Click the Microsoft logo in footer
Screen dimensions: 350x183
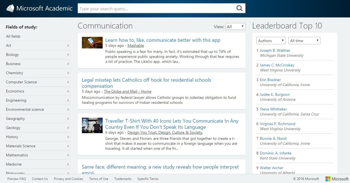click(x=337, y=179)
